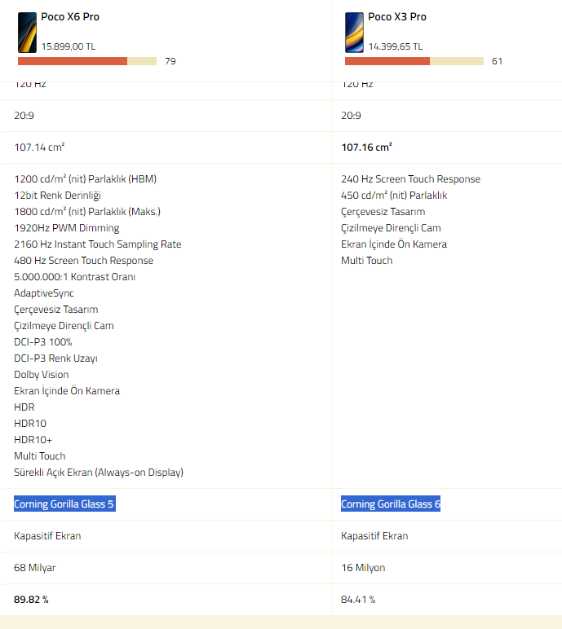Click the score value 79
The height and width of the screenshot is (629, 562).
(170, 61)
